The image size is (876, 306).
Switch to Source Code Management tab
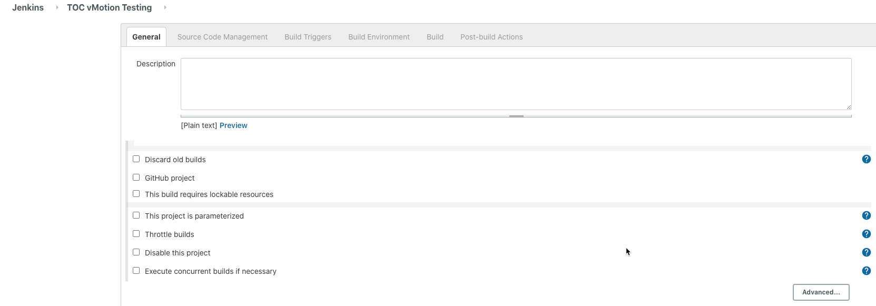[222, 37]
